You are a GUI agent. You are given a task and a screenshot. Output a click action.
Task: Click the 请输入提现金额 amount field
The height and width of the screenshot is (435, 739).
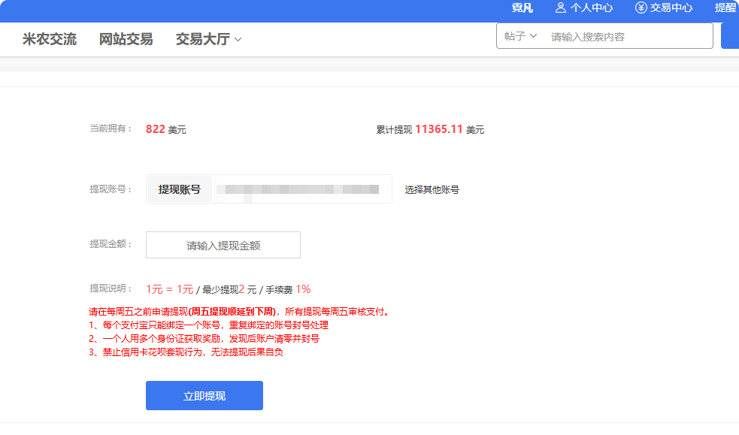pos(223,245)
